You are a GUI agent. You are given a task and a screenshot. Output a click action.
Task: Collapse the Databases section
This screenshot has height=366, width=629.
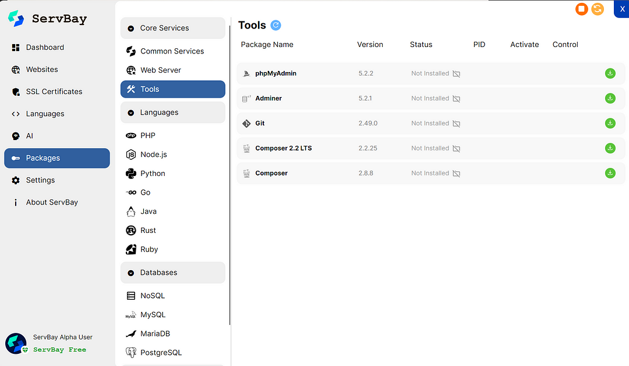(172, 272)
